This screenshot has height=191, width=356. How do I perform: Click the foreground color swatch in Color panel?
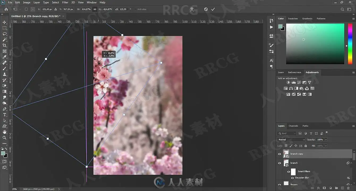280,26
